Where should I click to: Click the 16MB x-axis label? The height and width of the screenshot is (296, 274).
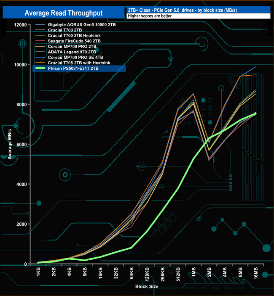point(255,273)
